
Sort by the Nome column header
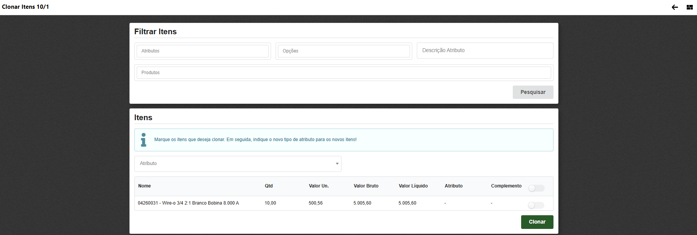[x=144, y=186]
